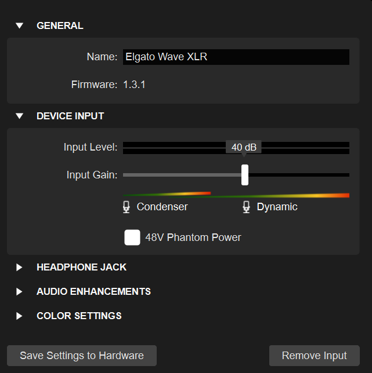Screen dimensions: 372x373
Task: Click the Input Level label
Action: click(91, 147)
